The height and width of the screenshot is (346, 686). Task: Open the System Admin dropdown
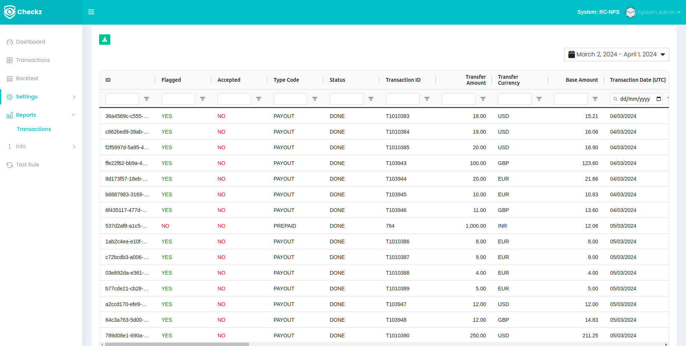pyautogui.click(x=659, y=12)
